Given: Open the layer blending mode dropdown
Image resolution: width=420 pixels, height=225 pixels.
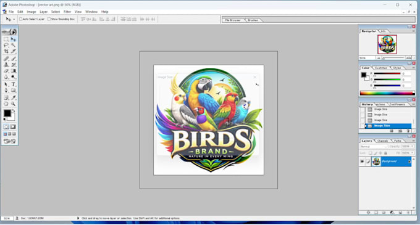Looking at the screenshot, I should [374, 147].
